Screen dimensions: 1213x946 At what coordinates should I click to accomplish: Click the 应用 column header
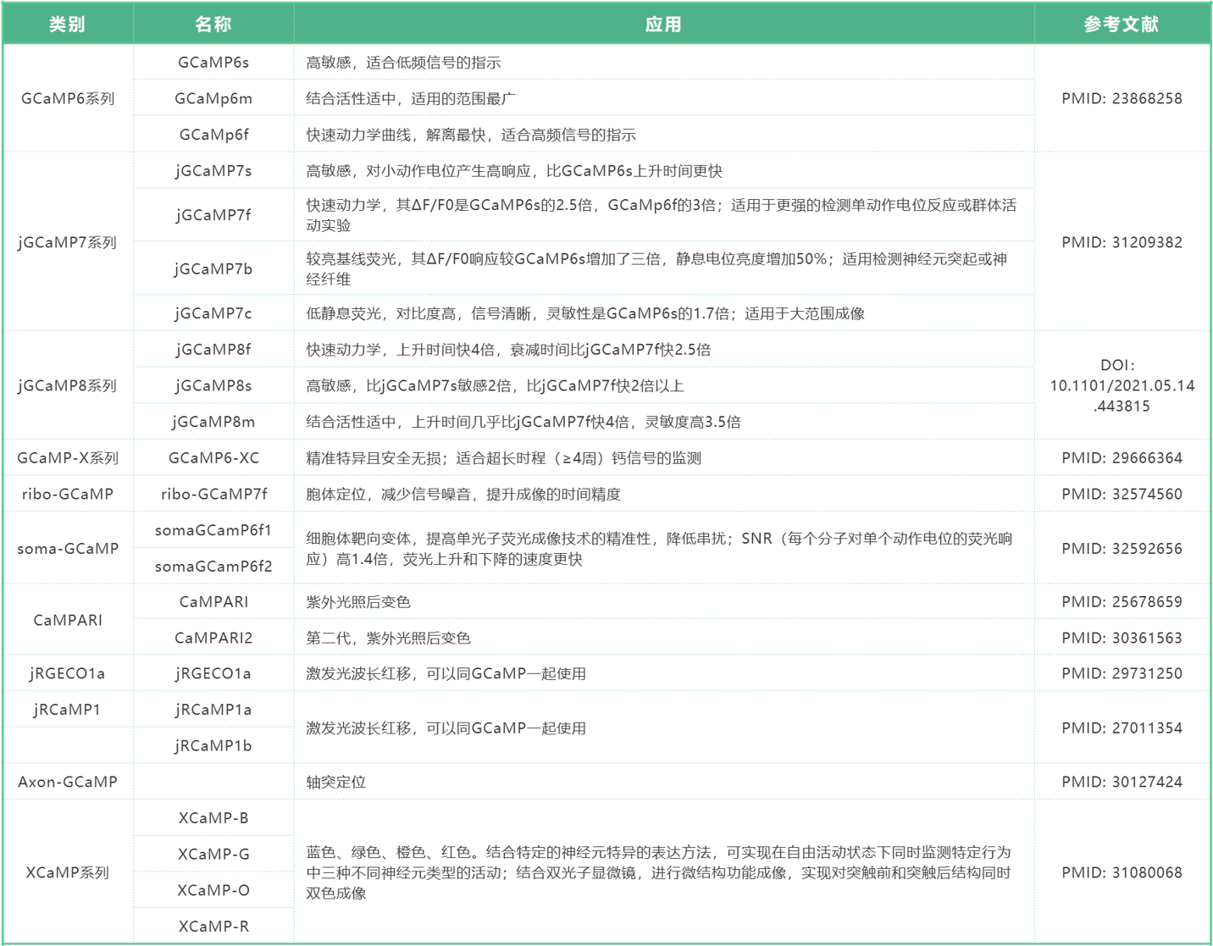pos(663,24)
